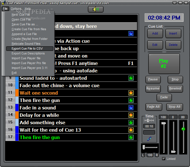This screenshot has width=190, height=167.
Task: Click the blue pencil icon under Time
Action: pyautogui.click(x=149, y=139)
